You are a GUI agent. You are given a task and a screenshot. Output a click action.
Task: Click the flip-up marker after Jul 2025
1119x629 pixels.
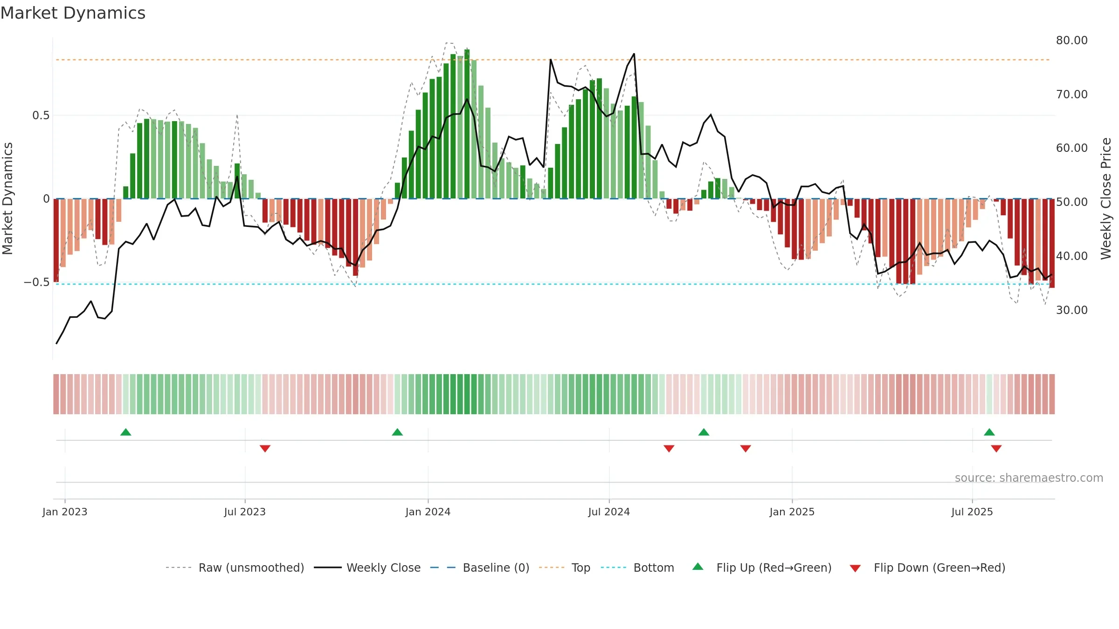(989, 432)
